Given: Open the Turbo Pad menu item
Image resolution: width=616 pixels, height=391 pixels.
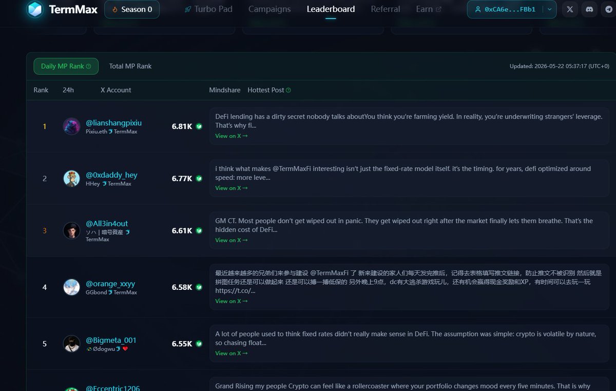Looking at the screenshot, I should click(208, 9).
